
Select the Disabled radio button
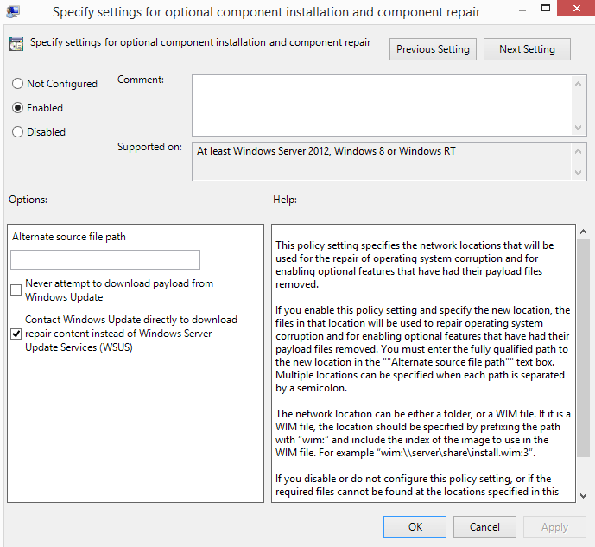[17, 132]
